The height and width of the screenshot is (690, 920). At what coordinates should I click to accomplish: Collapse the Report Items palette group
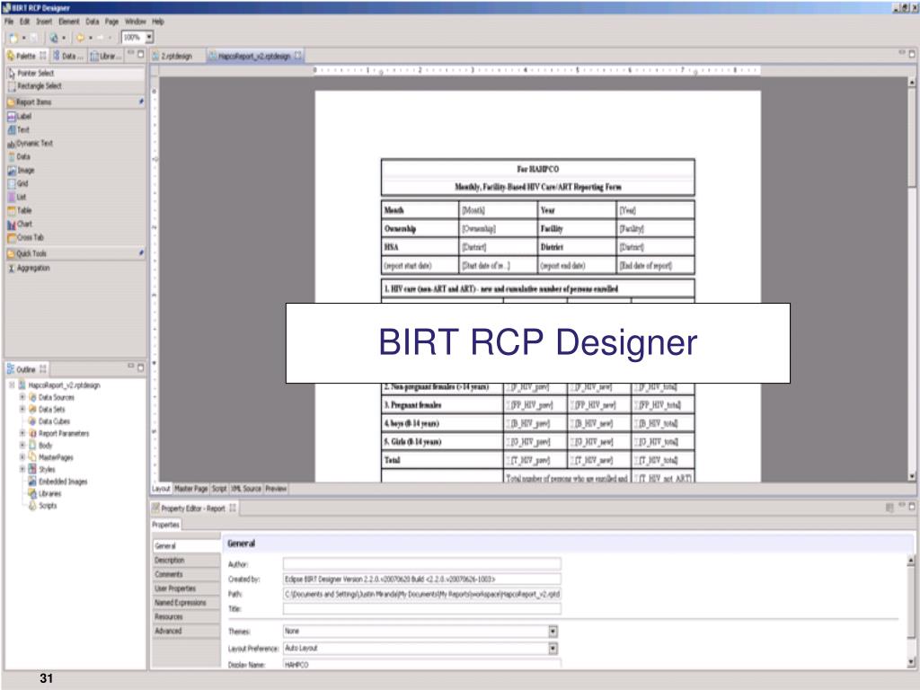click(75, 102)
